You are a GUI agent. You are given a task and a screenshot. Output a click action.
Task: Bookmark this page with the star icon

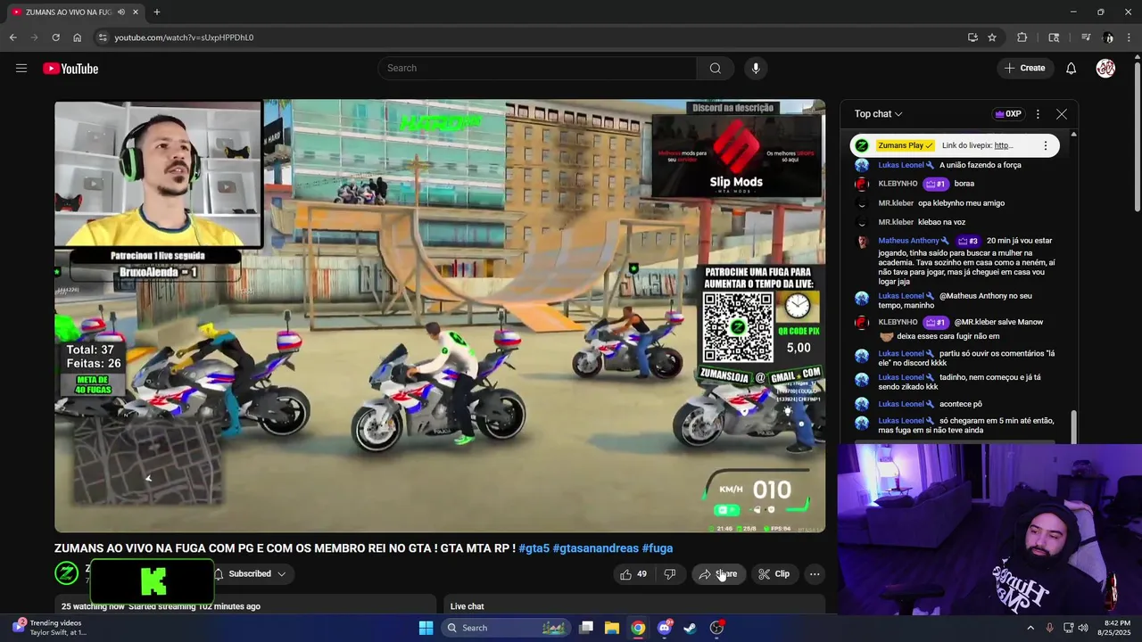point(992,37)
